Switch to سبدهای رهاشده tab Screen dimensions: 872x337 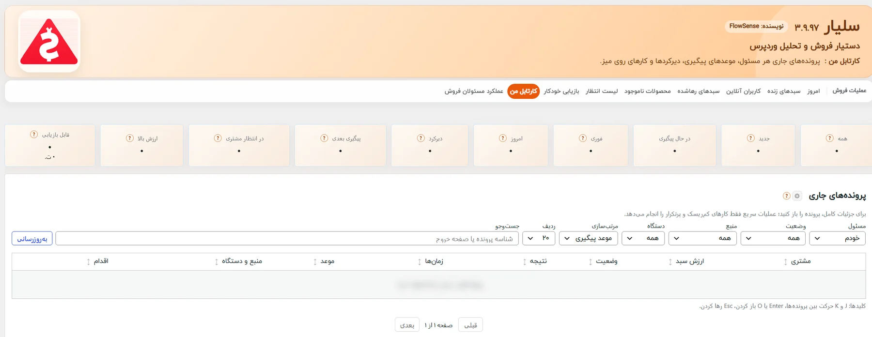pyautogui.click(x=698, y=91)
